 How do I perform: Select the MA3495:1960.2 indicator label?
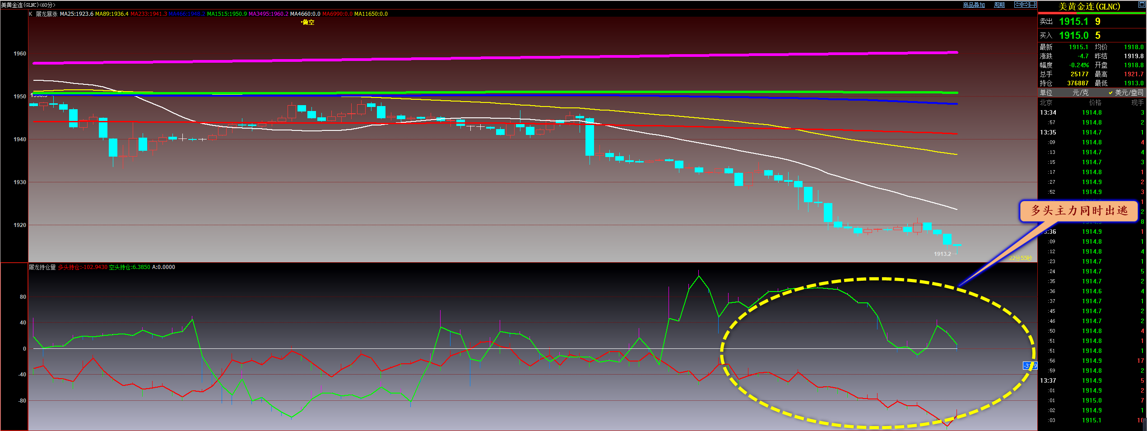click(268, 14)
